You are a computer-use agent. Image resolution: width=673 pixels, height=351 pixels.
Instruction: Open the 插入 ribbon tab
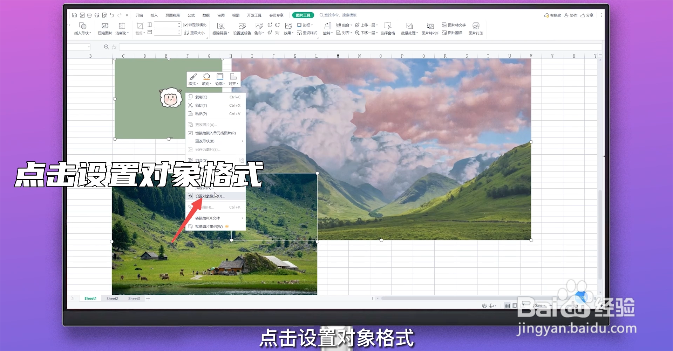[154, 15]
